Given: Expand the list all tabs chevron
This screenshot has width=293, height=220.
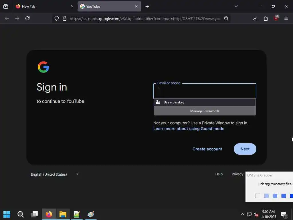Looking at the screenshot, I should coord(236,6).
